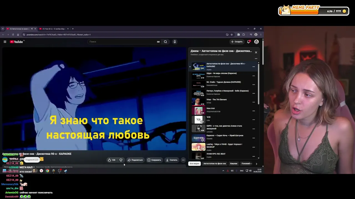Image resolution: width=355 pixels, height=199 pixels.
Task: Open Steam from taskbar
Action: [65, 171]
